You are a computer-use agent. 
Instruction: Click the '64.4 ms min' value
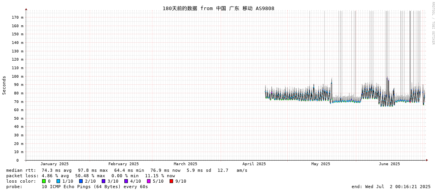129,170
